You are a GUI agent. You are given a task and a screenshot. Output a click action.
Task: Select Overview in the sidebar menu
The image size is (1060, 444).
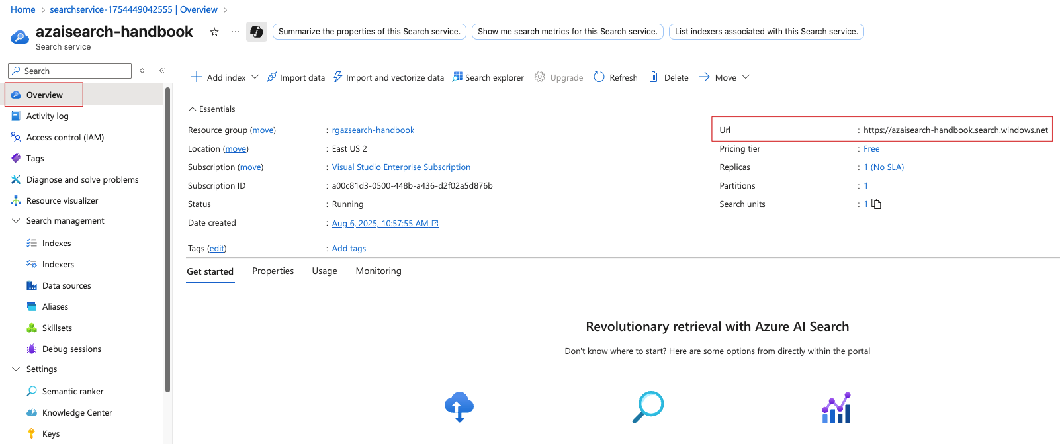(x=84, y=95)
